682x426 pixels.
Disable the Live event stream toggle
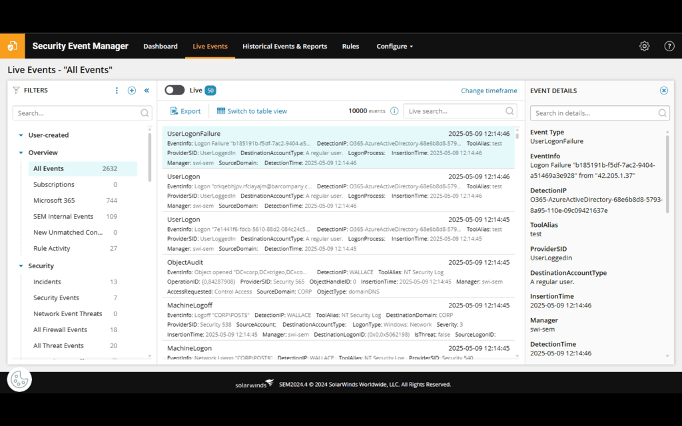[x=174, y=90]
